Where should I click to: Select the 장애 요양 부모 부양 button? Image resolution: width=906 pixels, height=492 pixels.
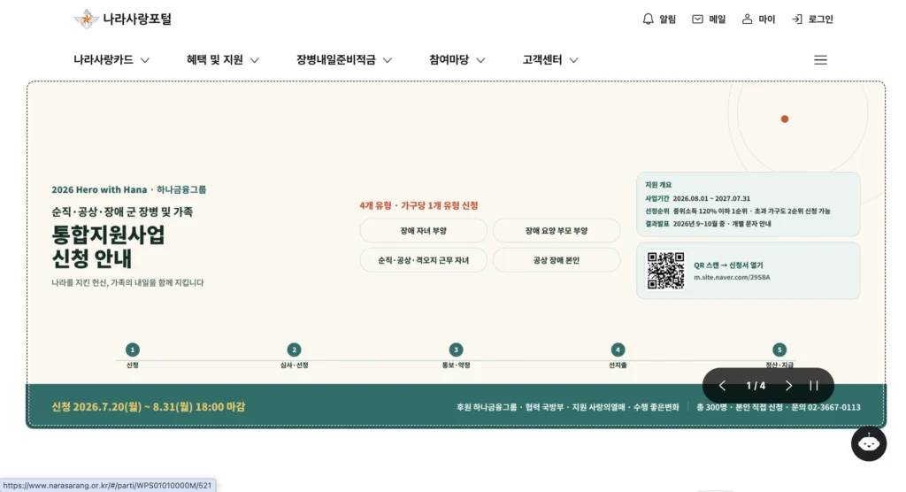(557, 231)
